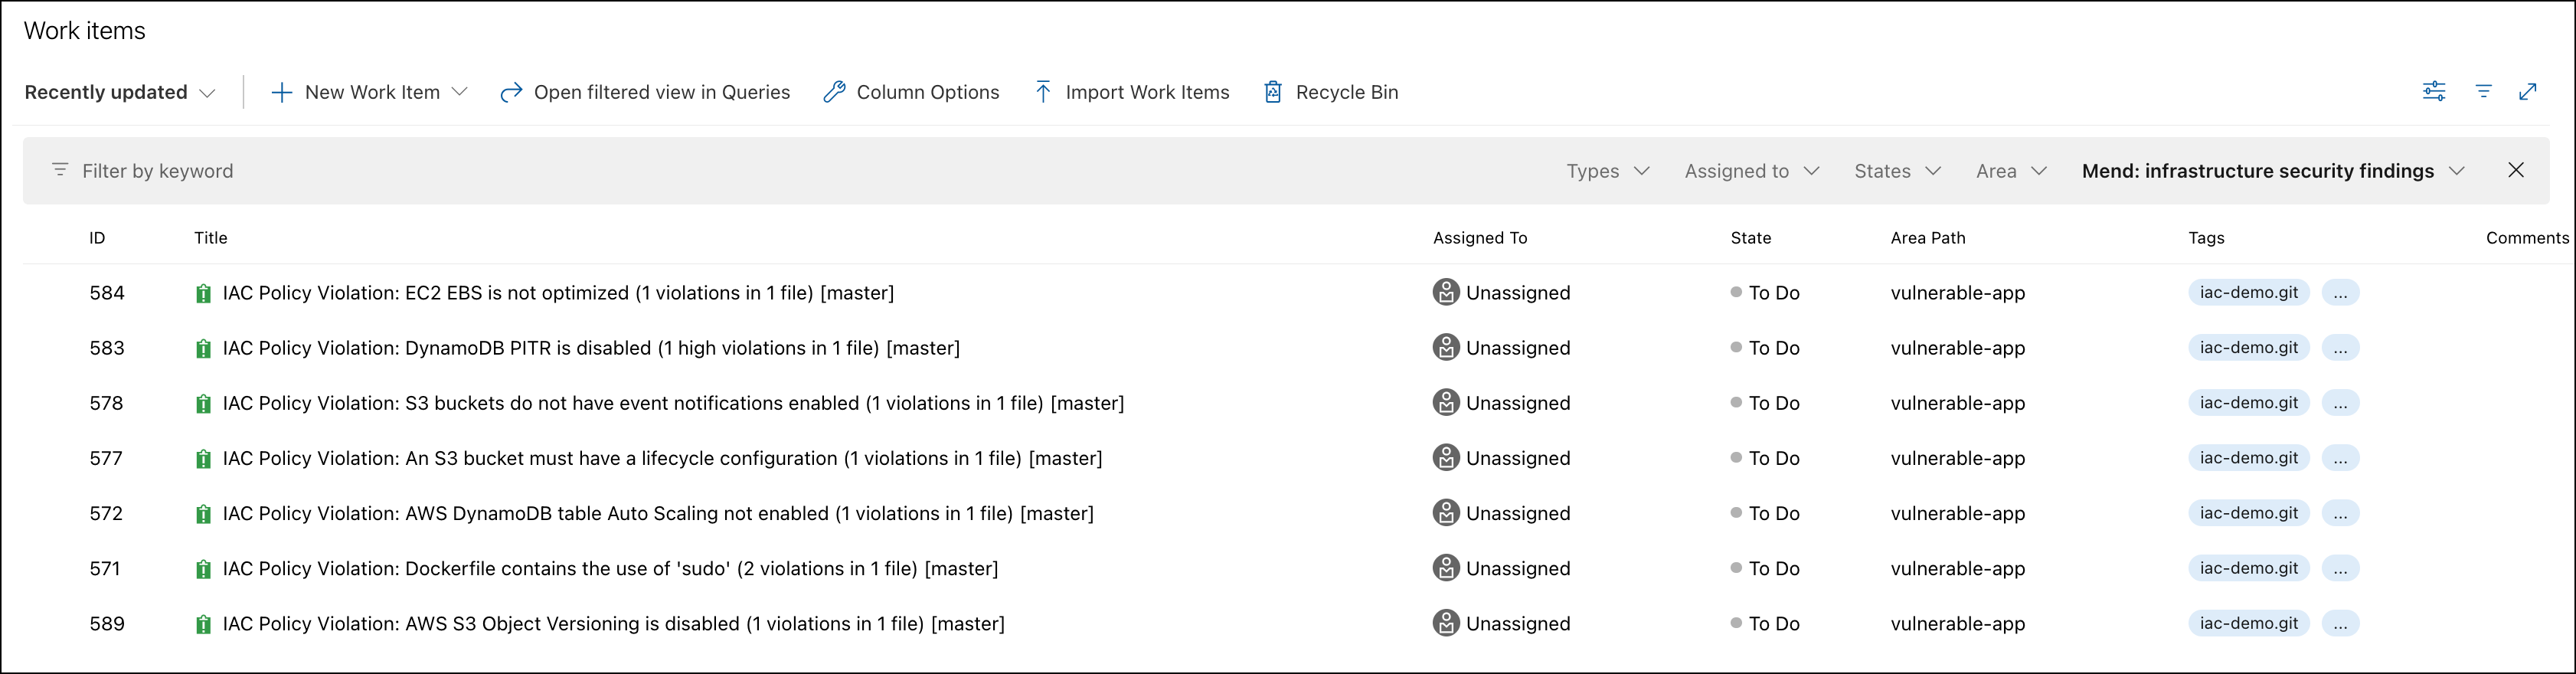This screenshot has width=2576, height=674.
Task: Click the Filter by keyword field
Action: pos(157,171)
